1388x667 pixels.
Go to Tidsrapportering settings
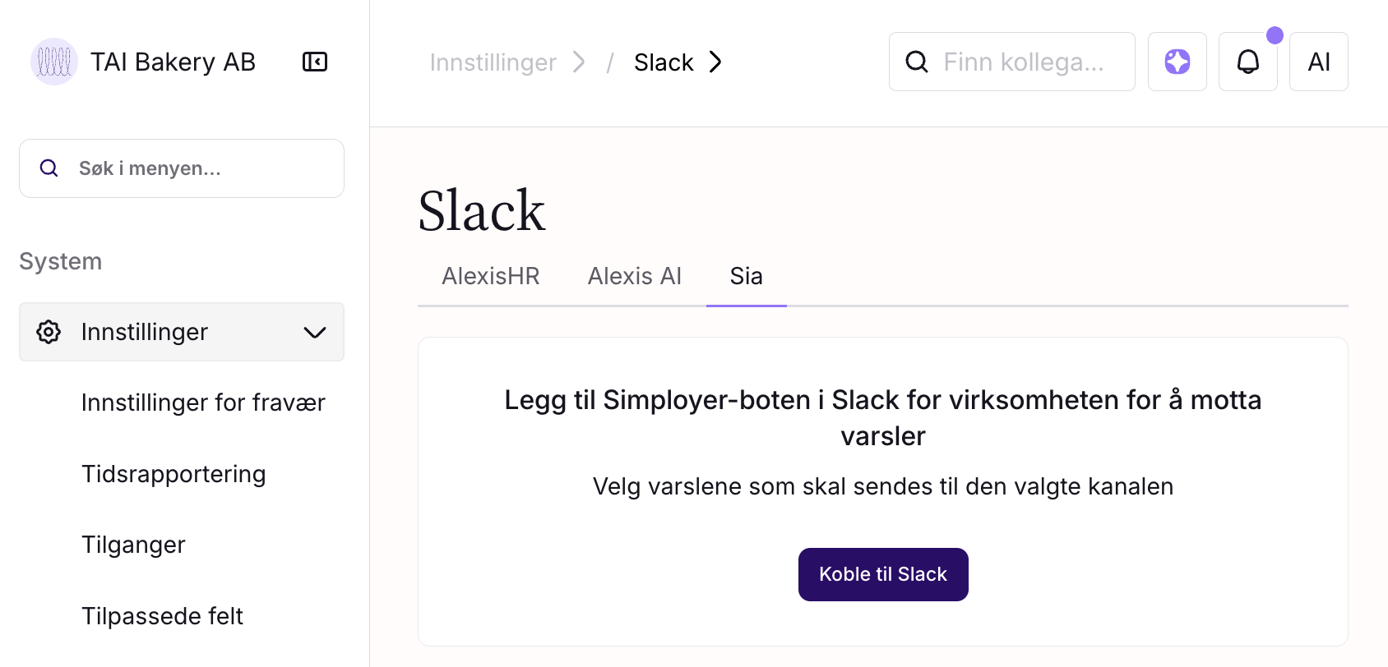(x=173, y=474)
